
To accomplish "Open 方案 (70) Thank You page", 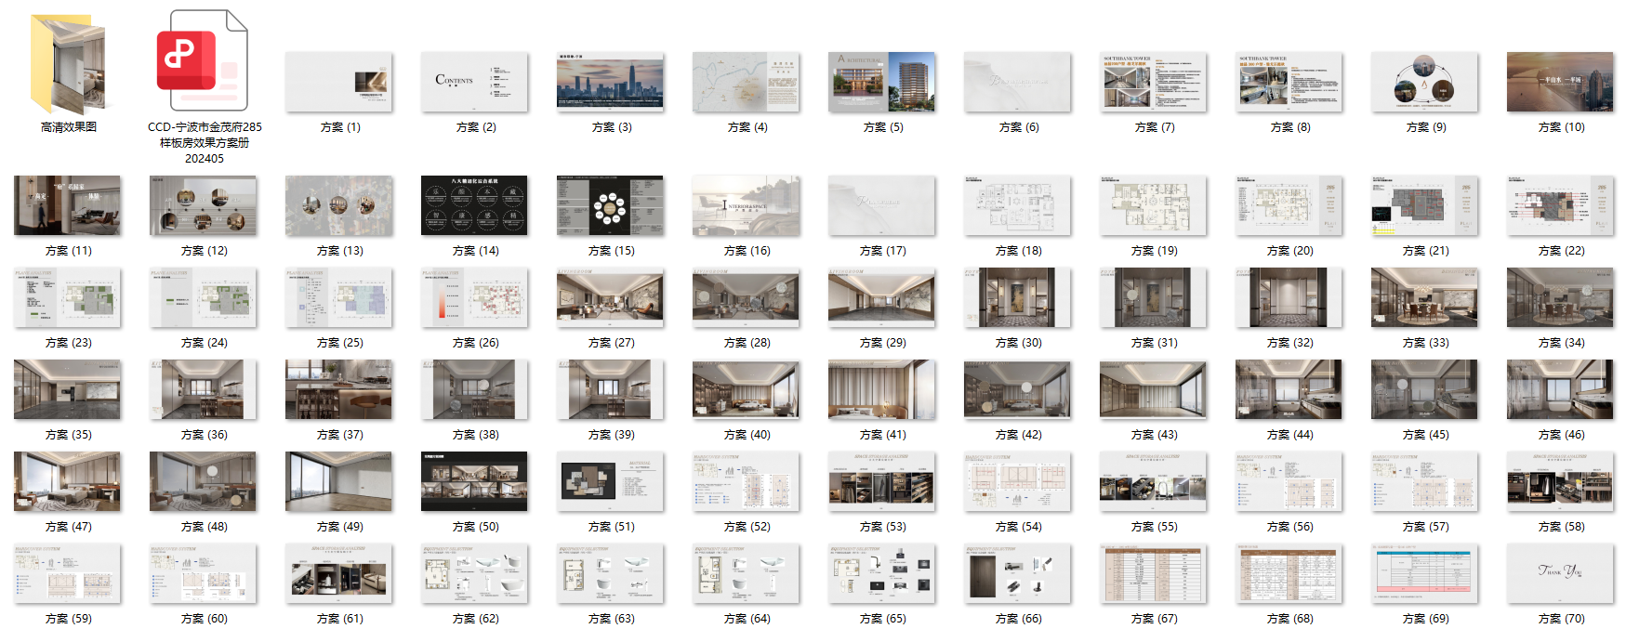I will tap(1561, 573).
